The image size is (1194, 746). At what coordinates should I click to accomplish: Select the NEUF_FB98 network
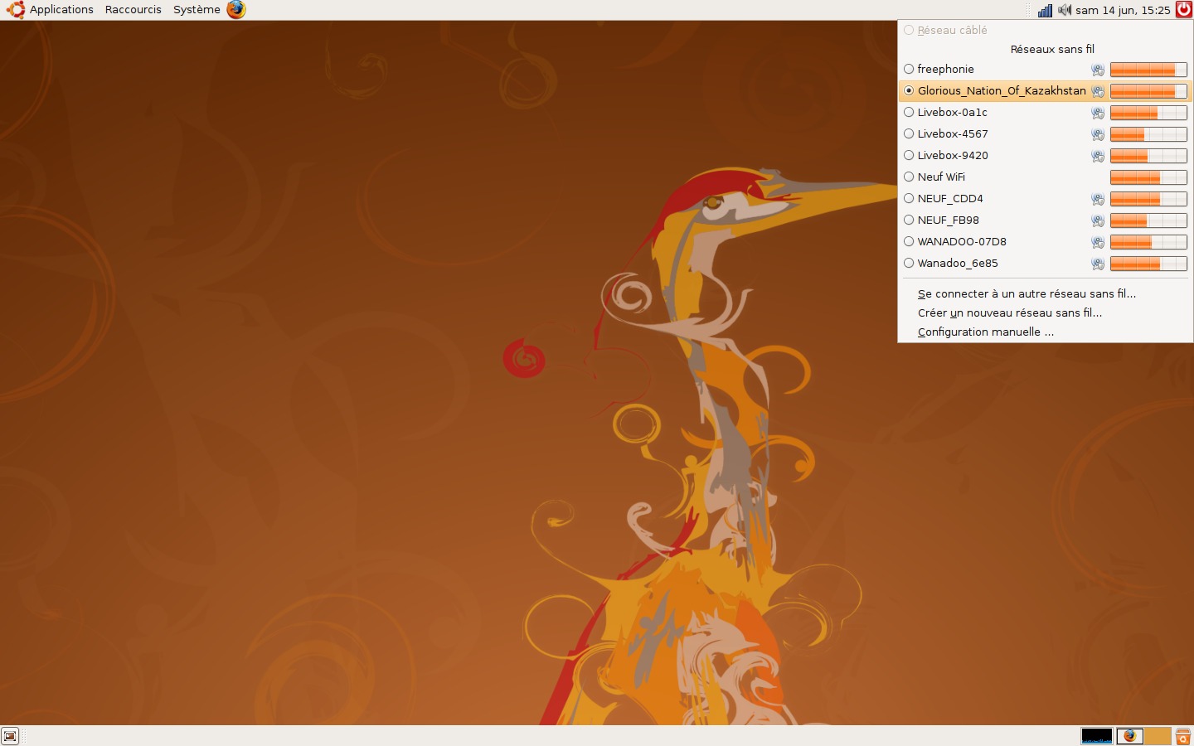click(1046, 220)
